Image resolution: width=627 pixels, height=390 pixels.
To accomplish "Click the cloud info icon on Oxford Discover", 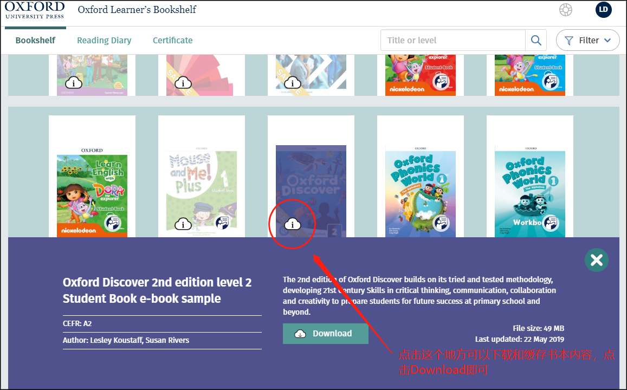I will point(292,224).
